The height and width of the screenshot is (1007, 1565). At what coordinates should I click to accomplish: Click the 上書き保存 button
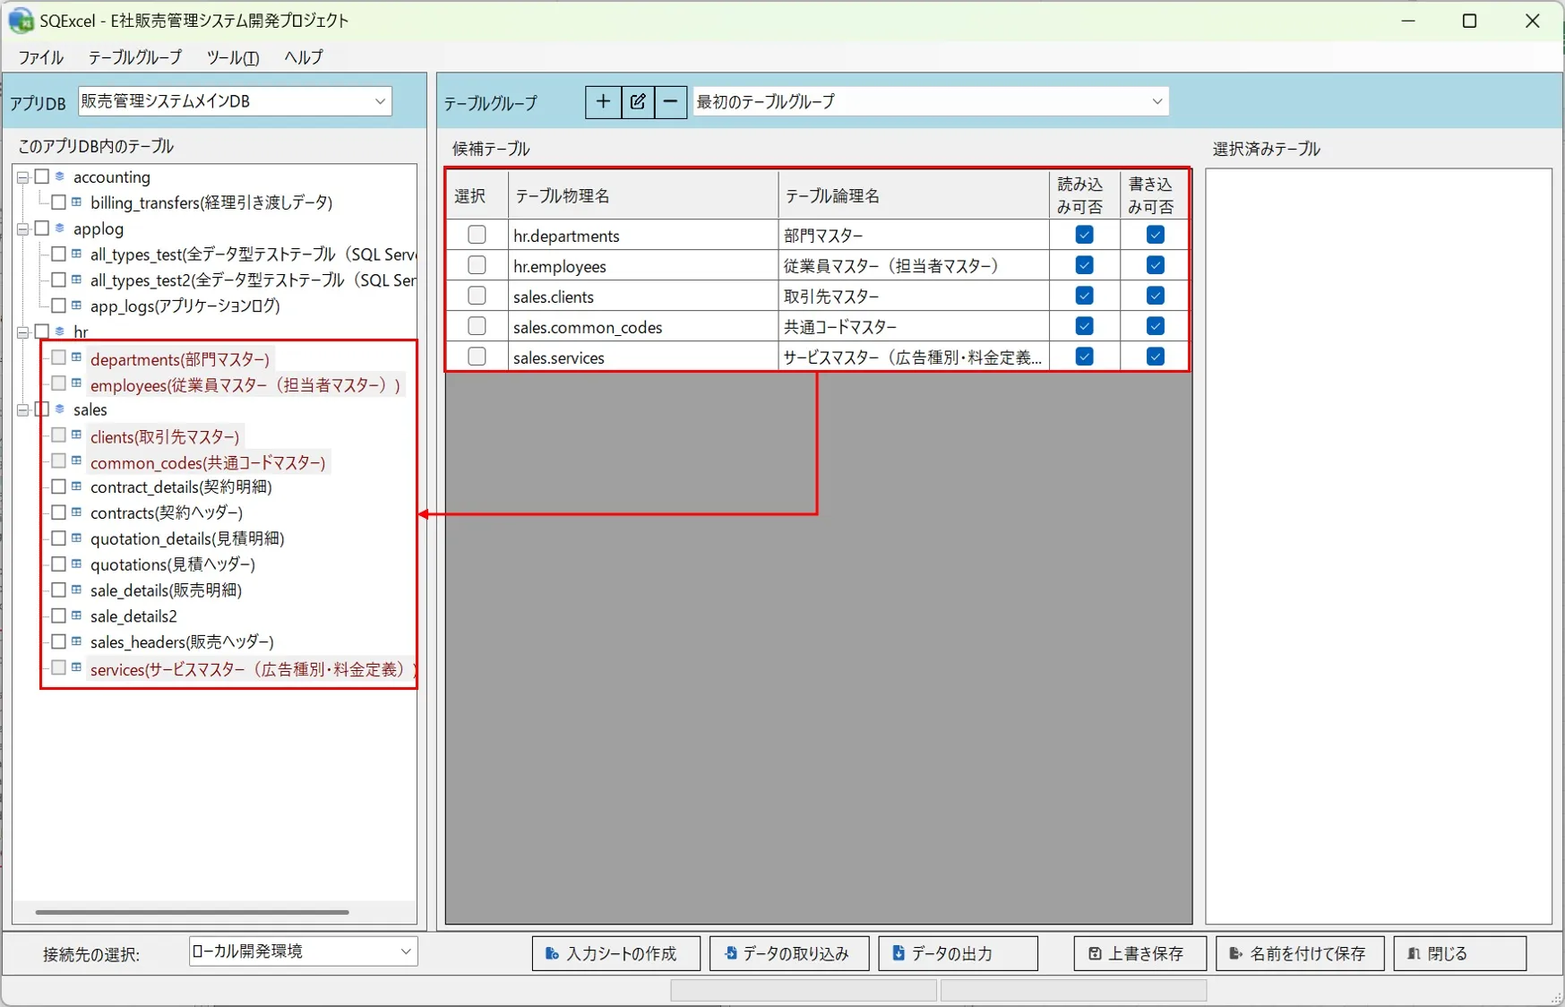(x=1139, y=953)
